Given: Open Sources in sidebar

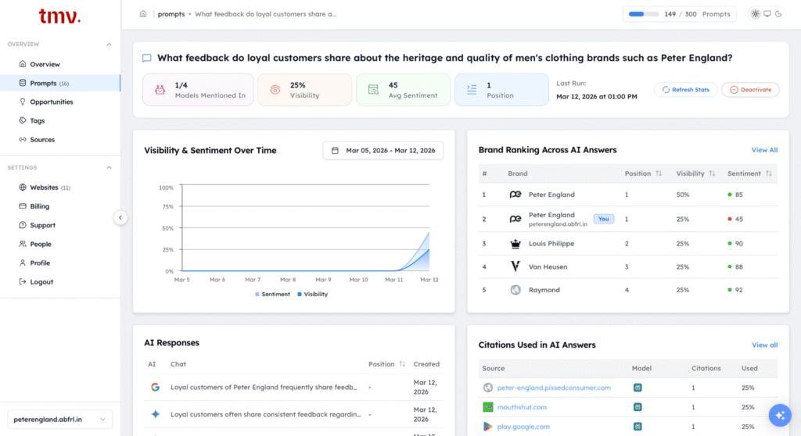Looking at the screenshot, I should pos(60,139).
